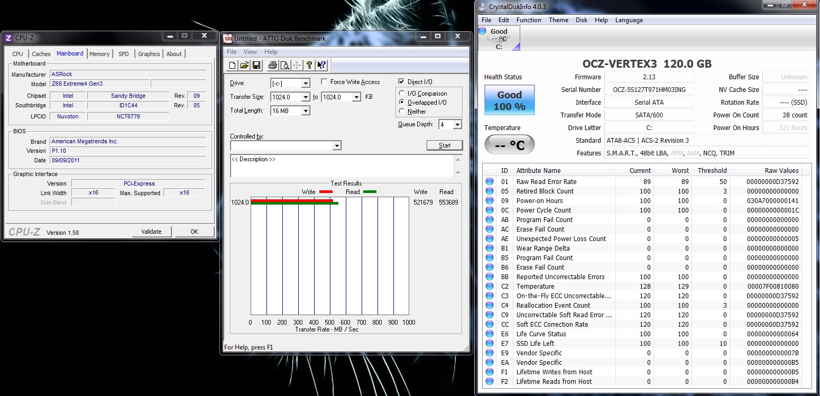Select the Overlapped I/O radio button

402,102
